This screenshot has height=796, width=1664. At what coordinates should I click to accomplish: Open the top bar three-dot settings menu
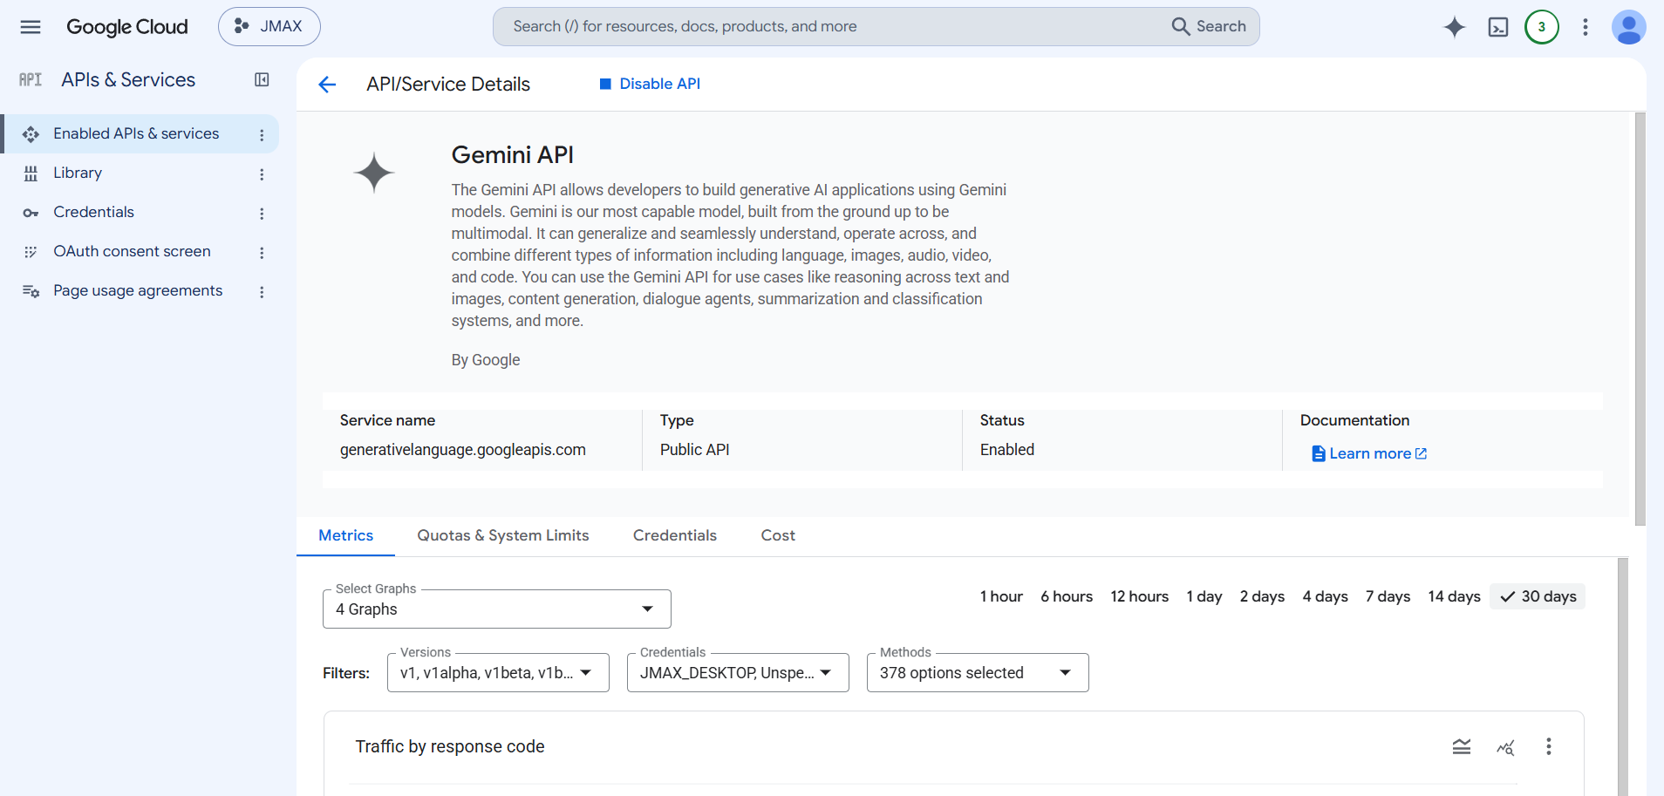[1586, 27]
